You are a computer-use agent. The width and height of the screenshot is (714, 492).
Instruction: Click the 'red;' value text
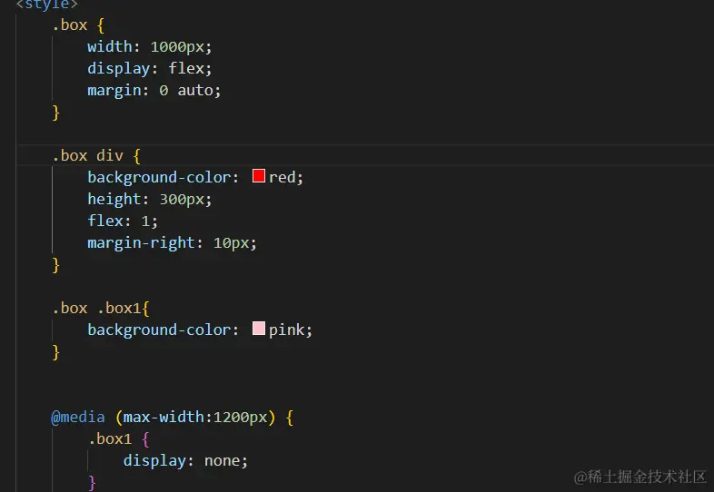click(286, 178)
